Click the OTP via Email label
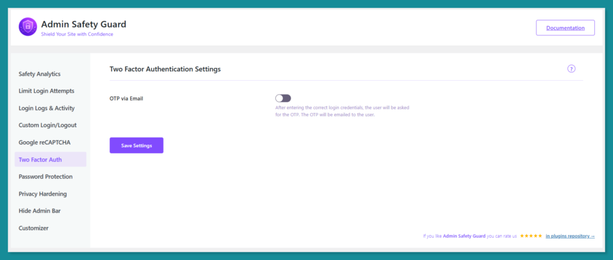Screen dimensions: 613x260 pos(126,98)
